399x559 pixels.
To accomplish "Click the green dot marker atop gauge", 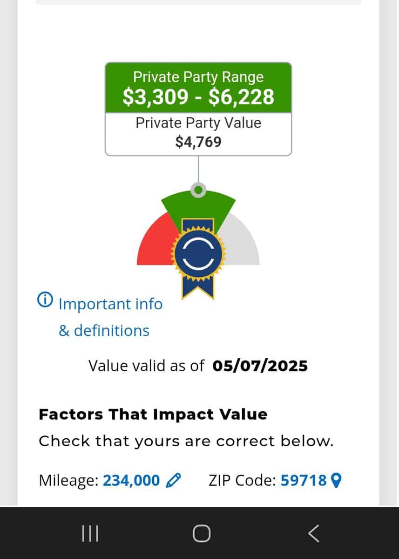I will [198, 190].
